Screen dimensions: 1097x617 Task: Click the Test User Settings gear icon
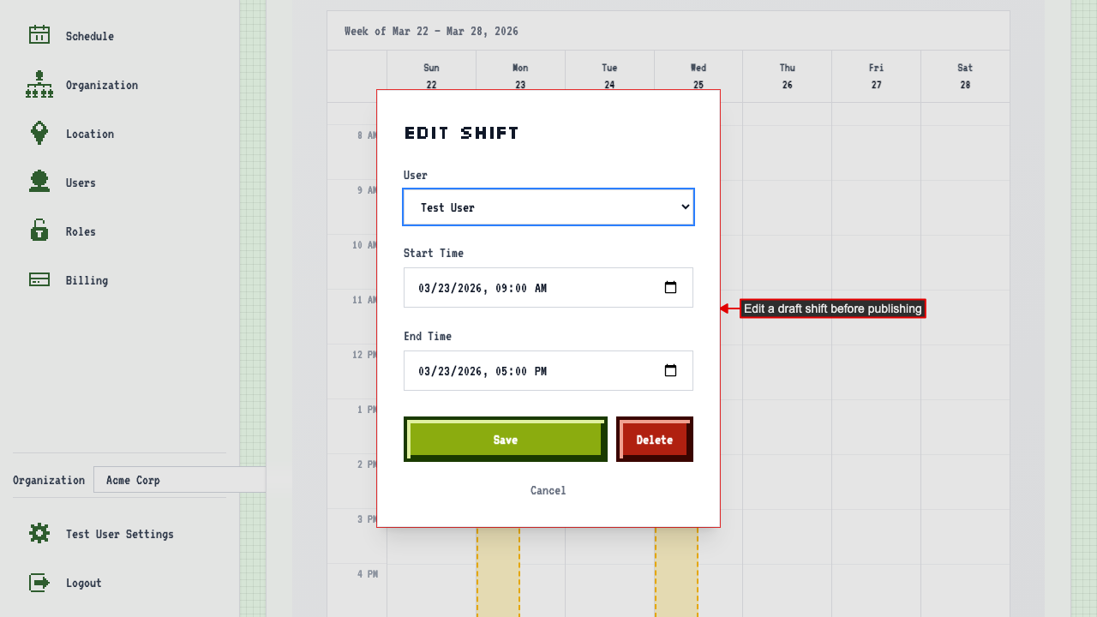point(39,533)
